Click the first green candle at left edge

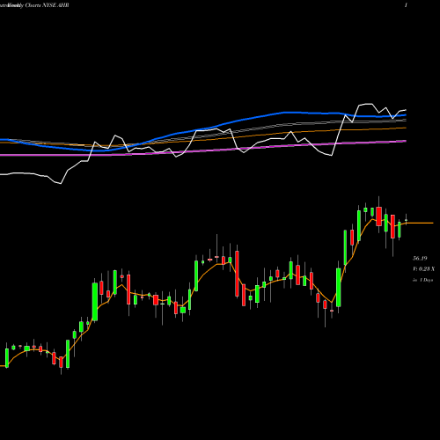click(7, 357)
